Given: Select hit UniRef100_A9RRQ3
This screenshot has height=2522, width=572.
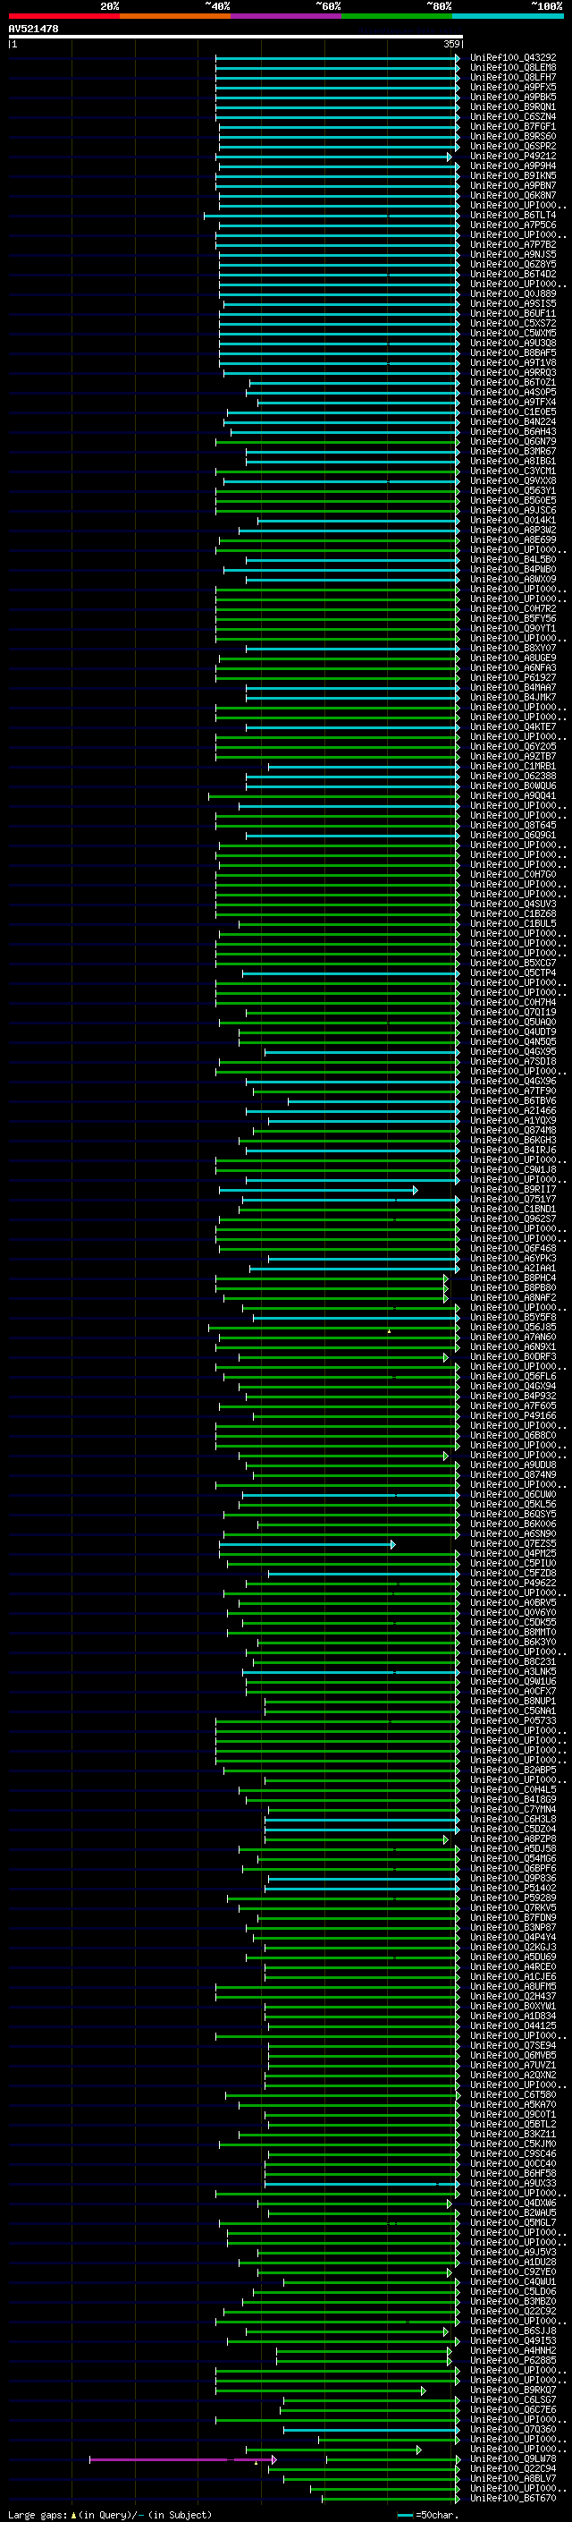Looking at the screenshot, I should [512, 372].
